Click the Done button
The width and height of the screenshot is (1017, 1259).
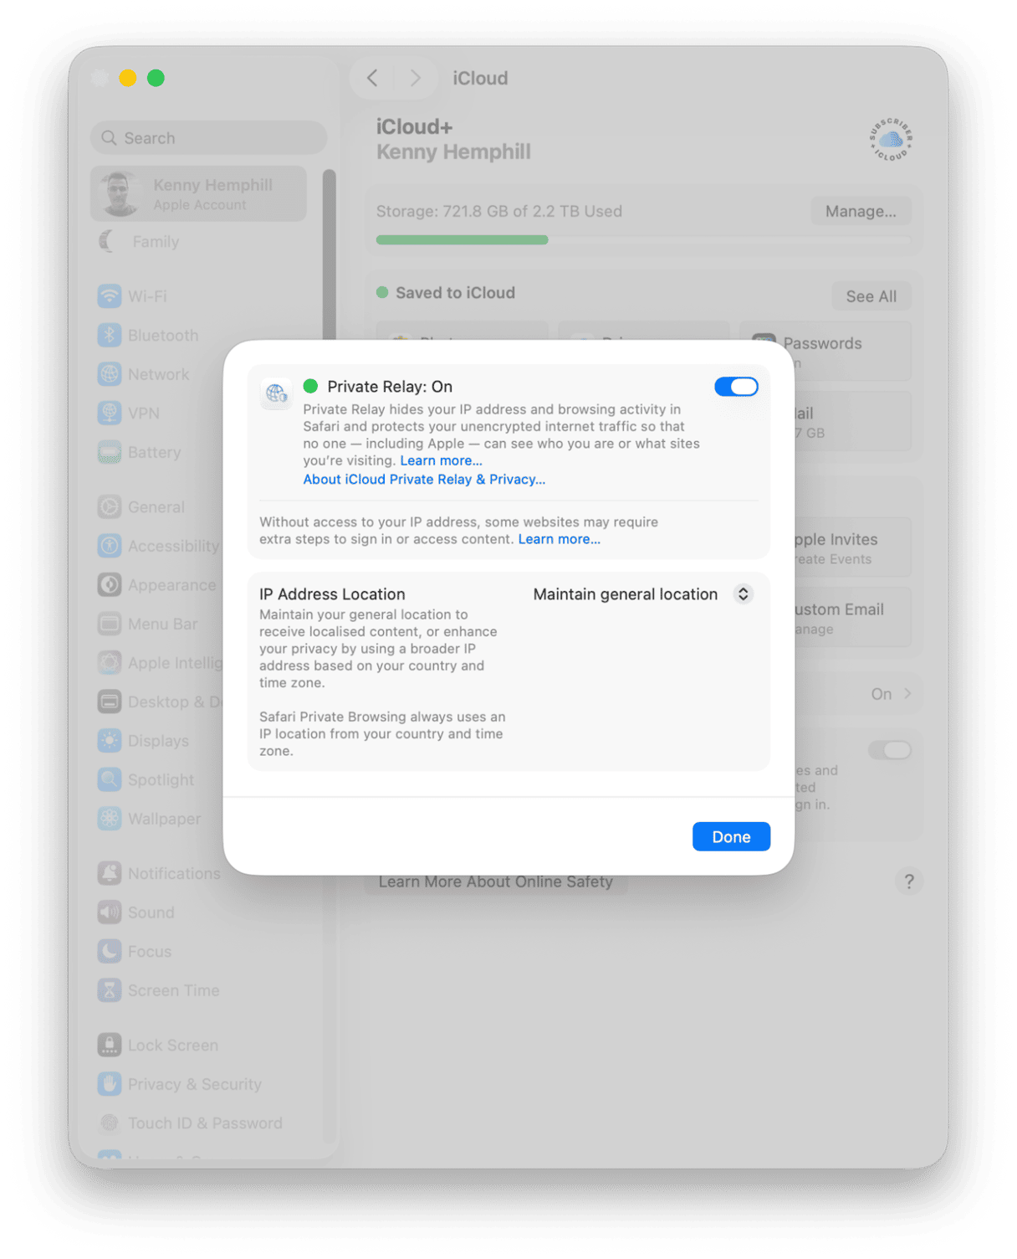[x=731, y=836]
